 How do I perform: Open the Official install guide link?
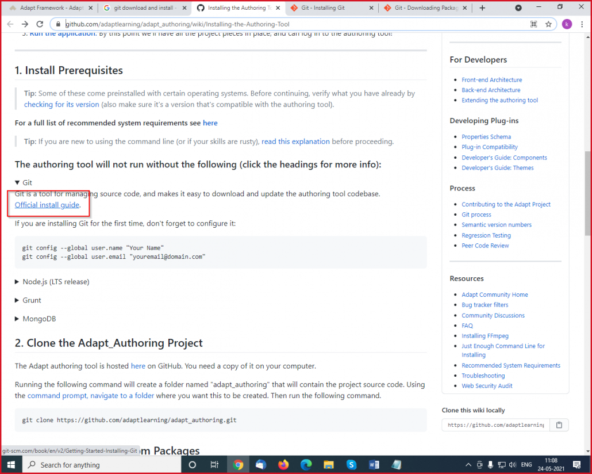[47, 205]
